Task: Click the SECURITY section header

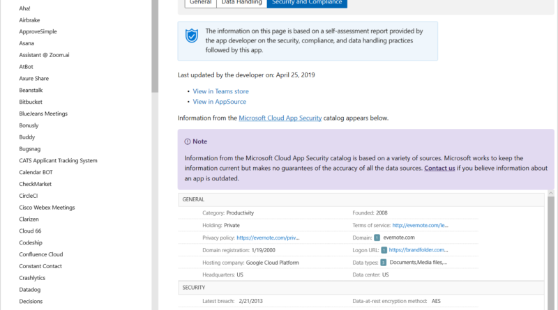Action: click(361, 288)
